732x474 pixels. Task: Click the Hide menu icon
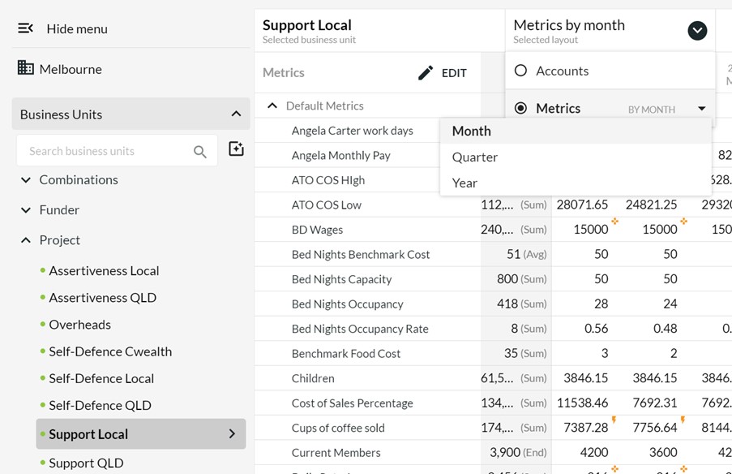pos(25,28)
